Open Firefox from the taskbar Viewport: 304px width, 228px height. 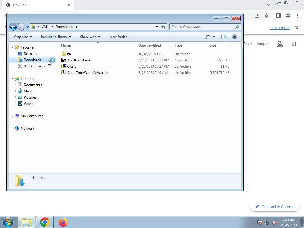coord(63,222)
